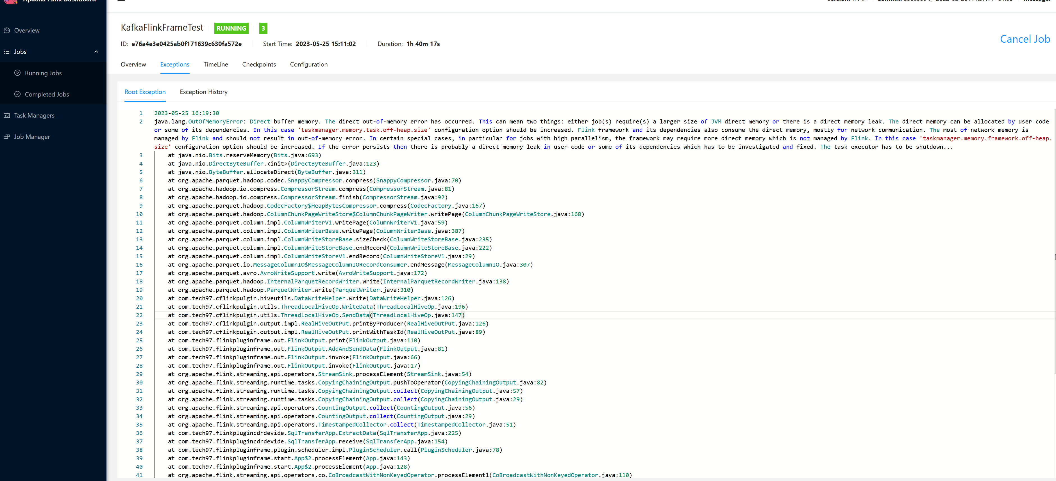Select the Root Exception tab
The image size is (1056, 481).
coord(145,92)
